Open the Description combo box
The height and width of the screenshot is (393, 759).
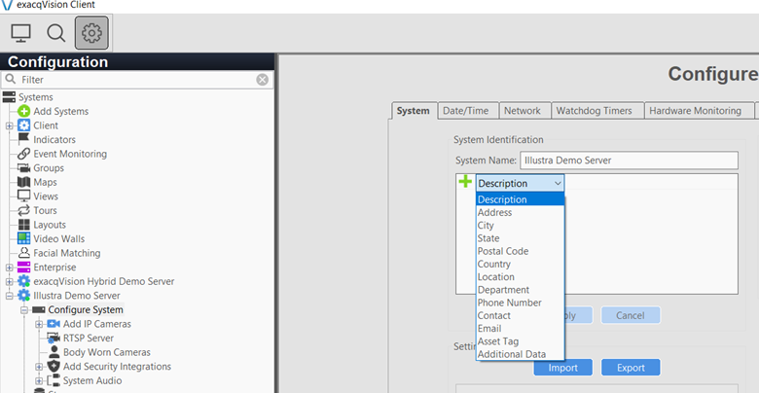pos(519,183)
